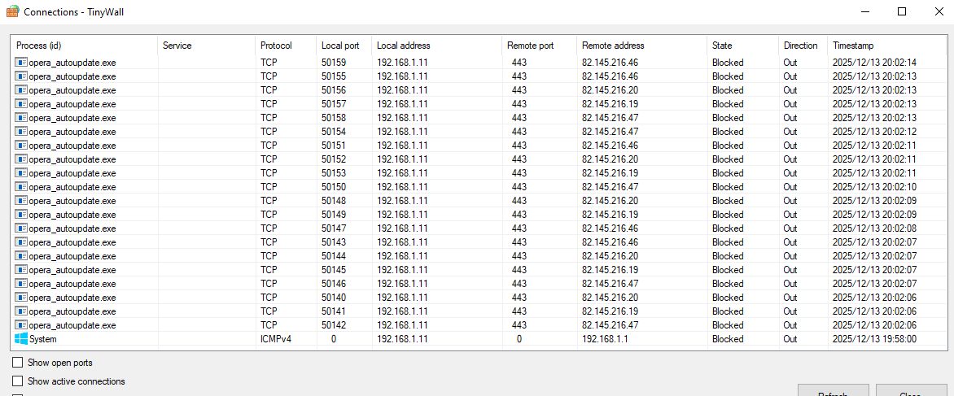Select the System process name

tap(42, 339)
